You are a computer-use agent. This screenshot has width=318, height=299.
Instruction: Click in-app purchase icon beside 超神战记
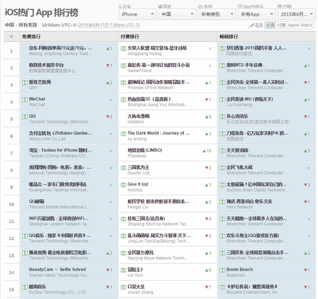123,83
